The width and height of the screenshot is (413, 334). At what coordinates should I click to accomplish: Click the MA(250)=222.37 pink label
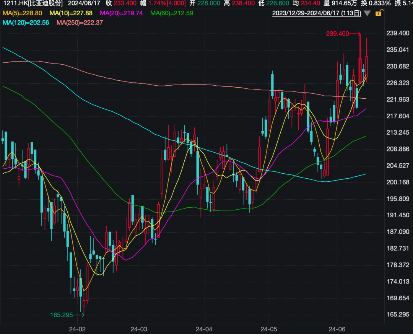[80, 23]
